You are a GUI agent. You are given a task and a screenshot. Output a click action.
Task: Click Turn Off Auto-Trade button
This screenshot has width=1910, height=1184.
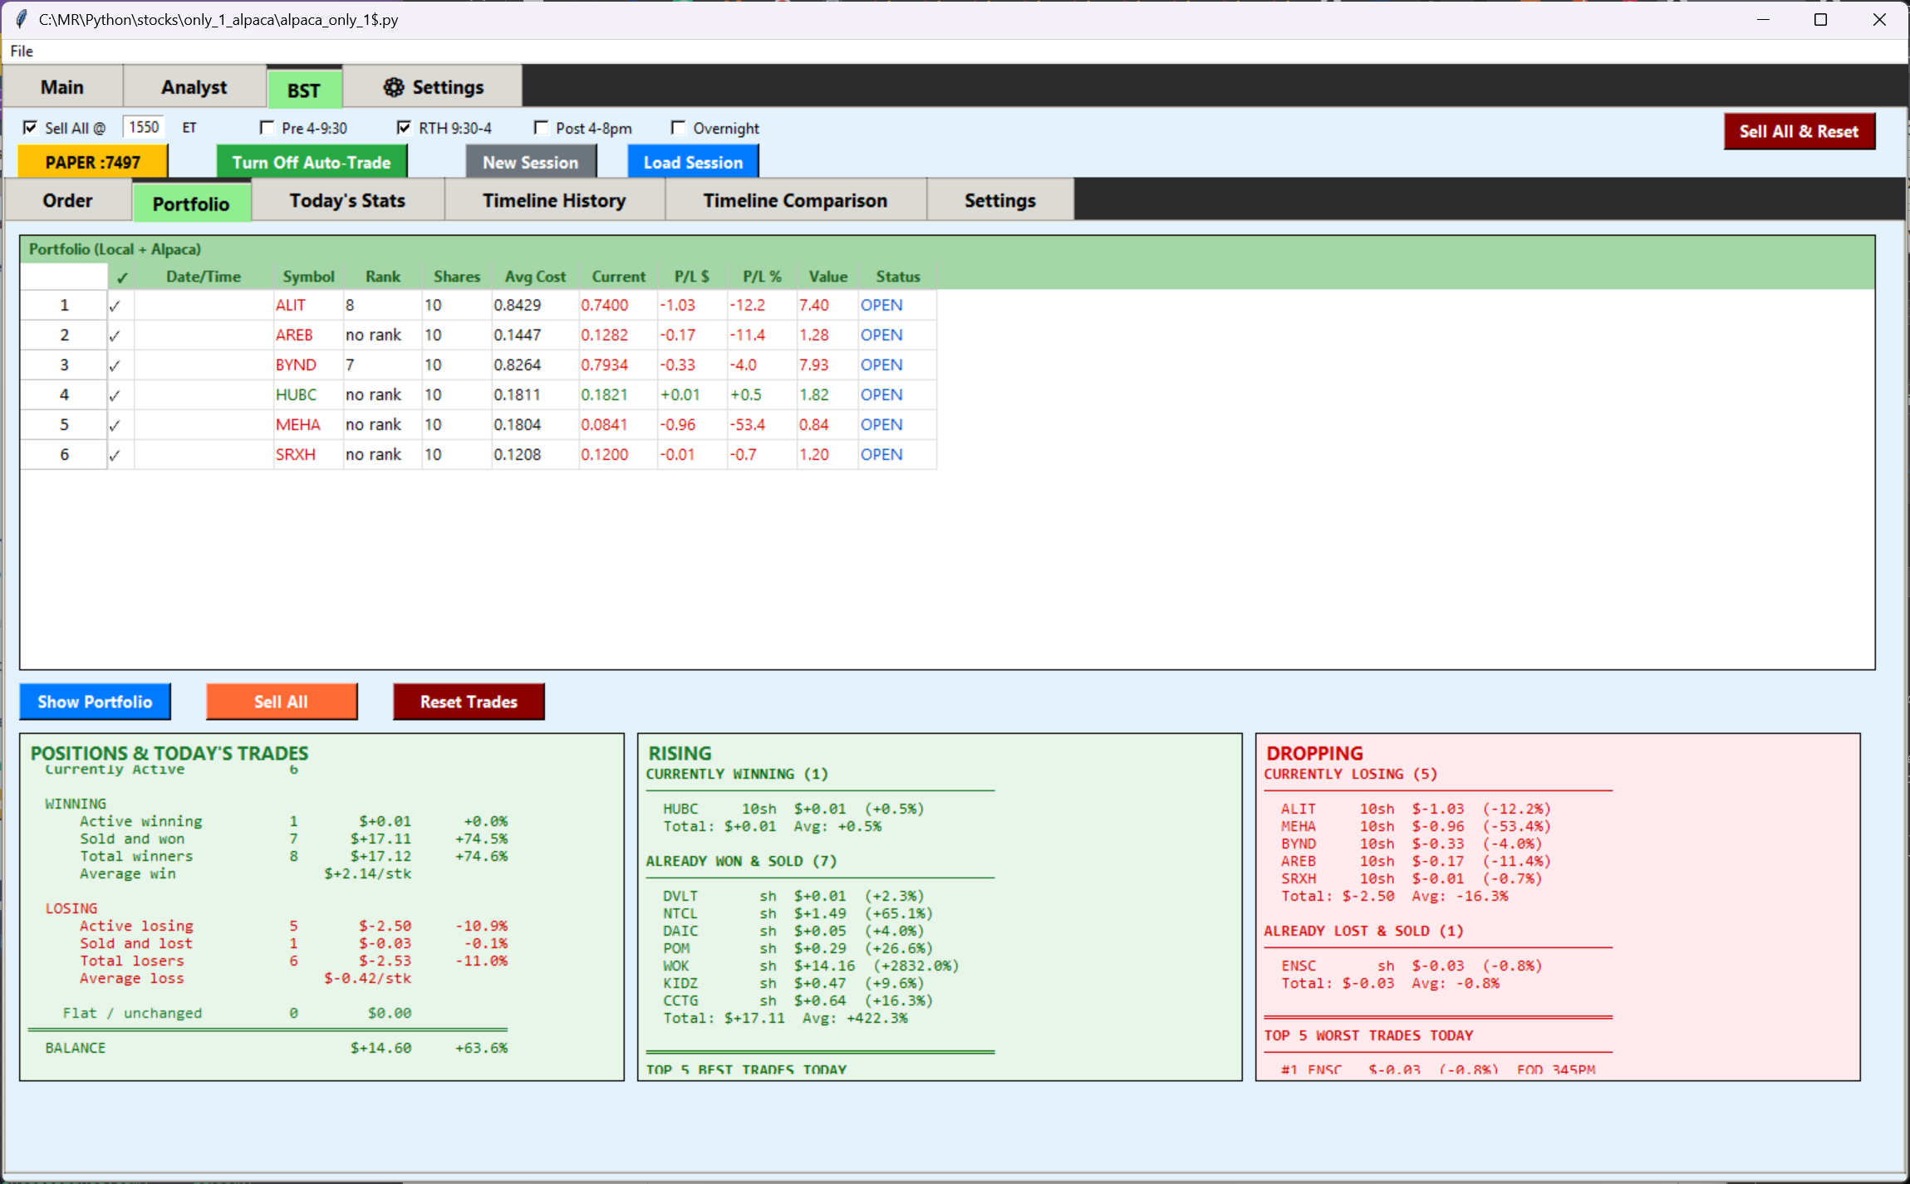pyautogui.click(x=312, y=162)
